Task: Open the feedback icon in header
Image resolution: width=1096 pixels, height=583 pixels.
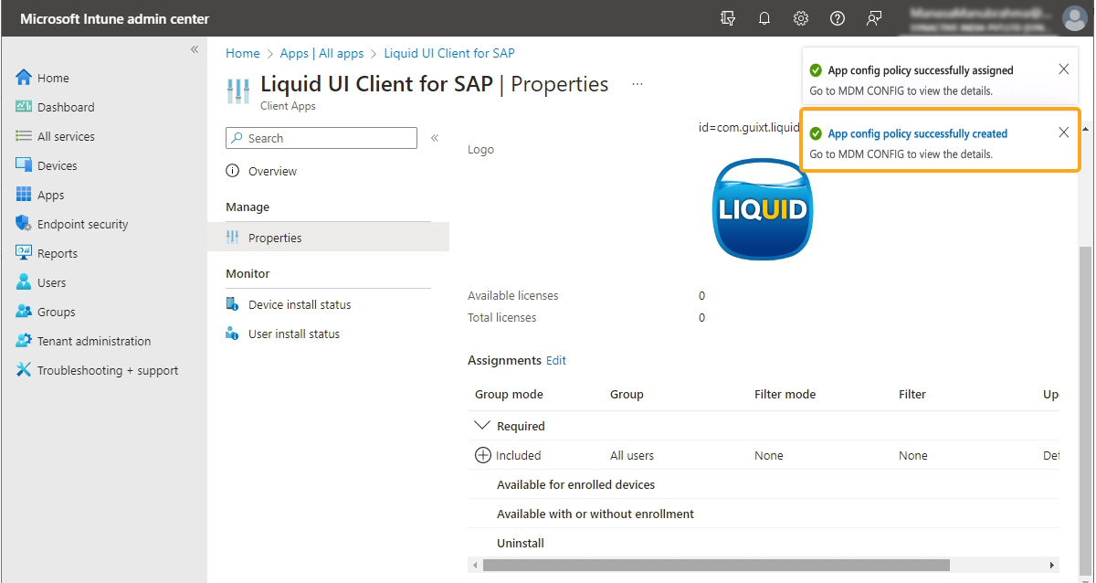Action: click(x=874, y=18)
